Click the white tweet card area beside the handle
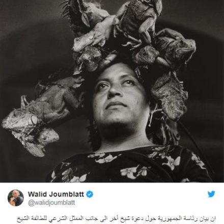Screen dimensions: 224x224 [x=136, y=203]
